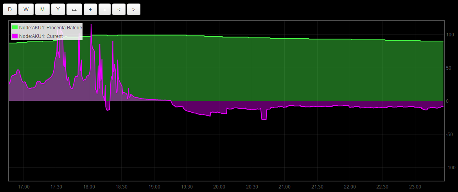Pan graph left with < button
Image resolution: width=458 pixels, height=192 pixels.
[119, 9]
